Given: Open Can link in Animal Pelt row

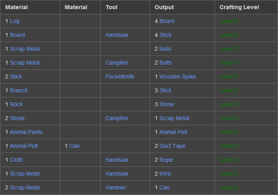Looking at the screenshot, I should [74, 146].
